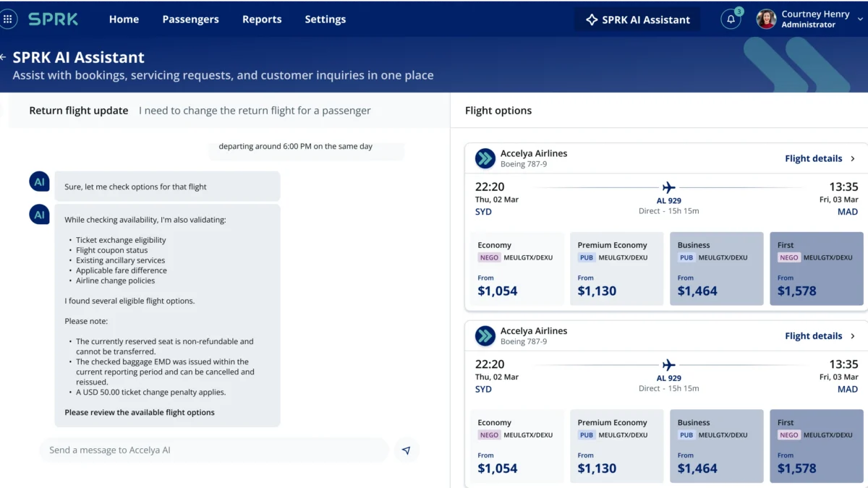
Task: Click the 'Airline change policies' bullet
Action: [115, 281]
